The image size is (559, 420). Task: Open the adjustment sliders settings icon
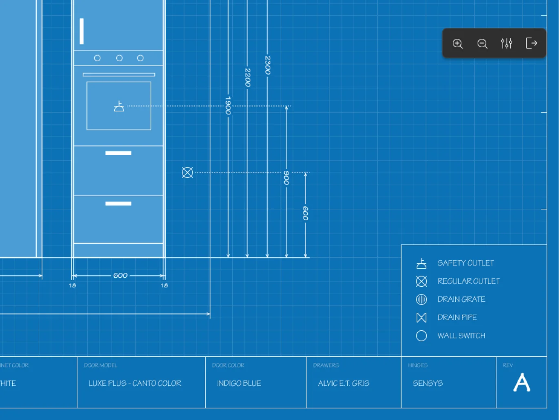pyautogui.click(x=506, y=43)
